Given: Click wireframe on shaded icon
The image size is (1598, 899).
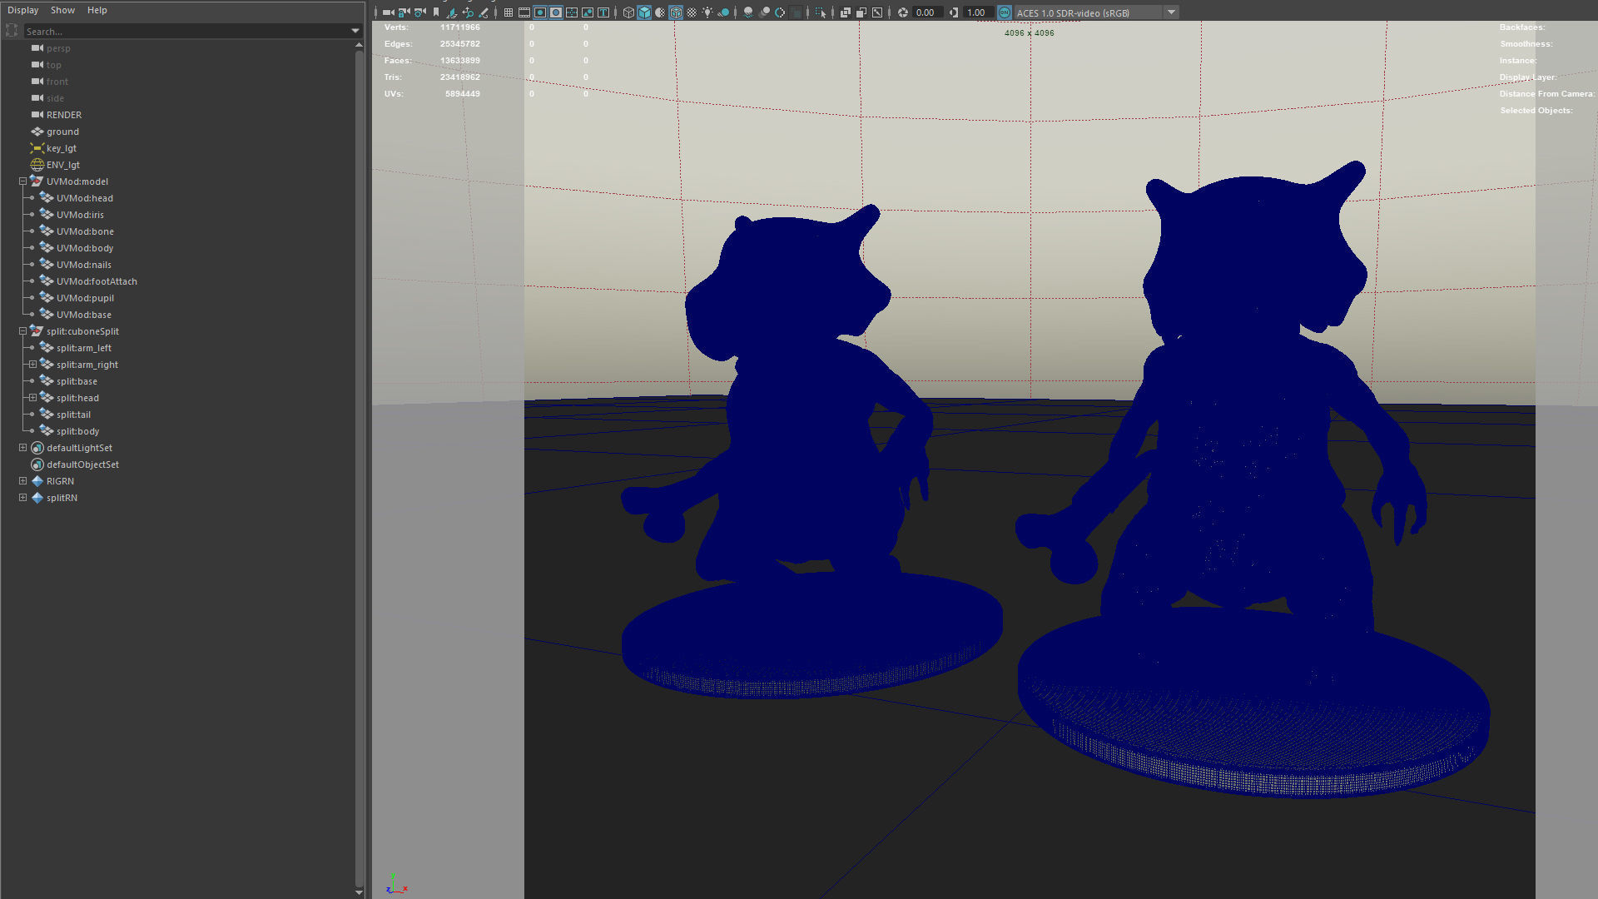Looking at the screenshot, I should (x=676, y=12).
